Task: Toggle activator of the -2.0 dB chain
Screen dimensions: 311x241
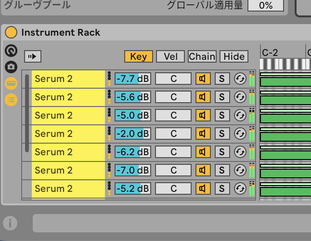Action: tap(203, 134)
